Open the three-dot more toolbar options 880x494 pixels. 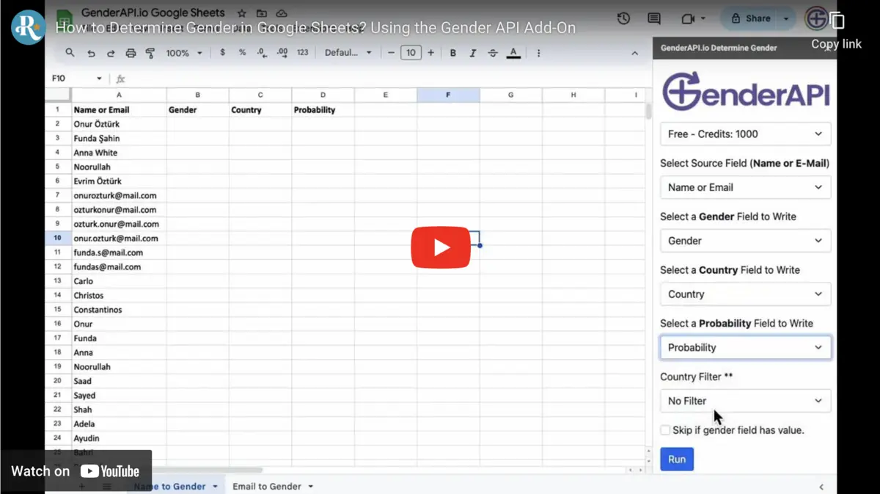click(539, 53)
